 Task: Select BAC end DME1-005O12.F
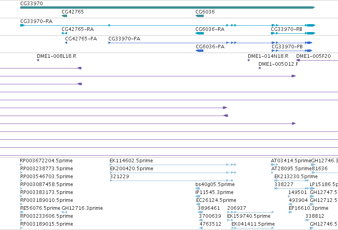coord(259,68)
